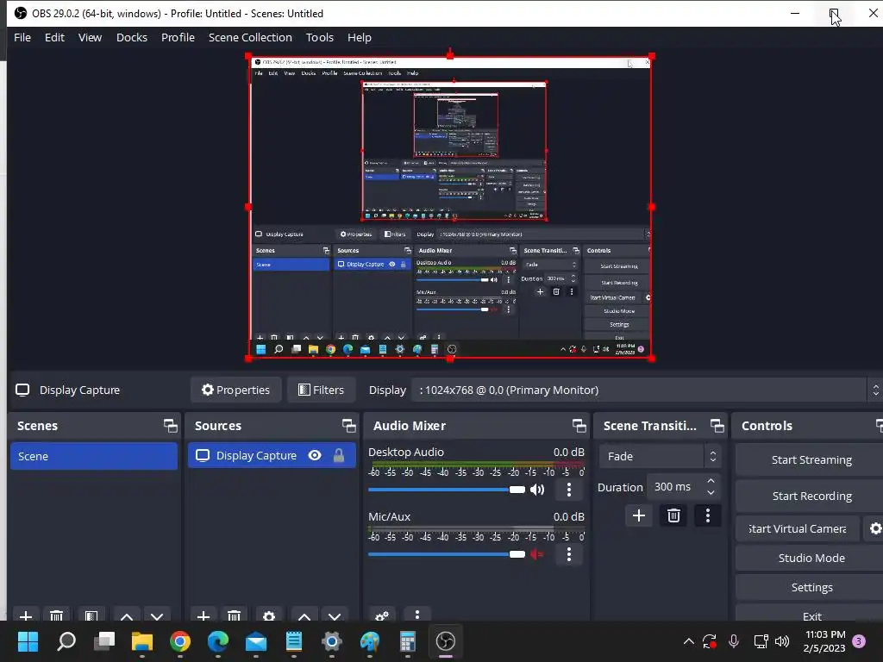Open system volume from tray

tap(781, 640)
